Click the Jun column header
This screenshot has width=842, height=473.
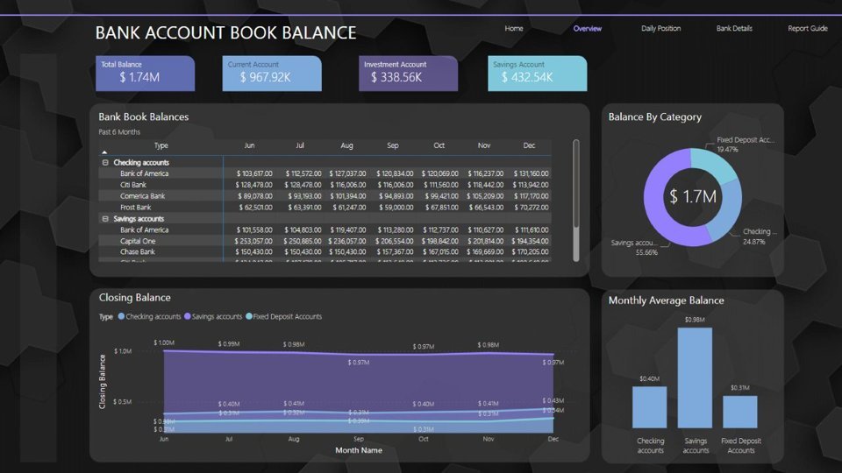249,145
